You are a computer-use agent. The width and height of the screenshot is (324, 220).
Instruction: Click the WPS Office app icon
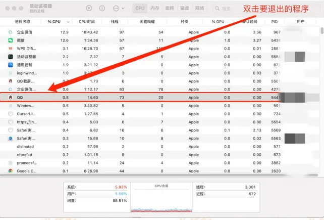pyautogui.click(x=10, y=49)
